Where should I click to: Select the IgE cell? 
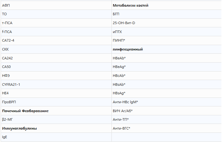pos(56,137)
